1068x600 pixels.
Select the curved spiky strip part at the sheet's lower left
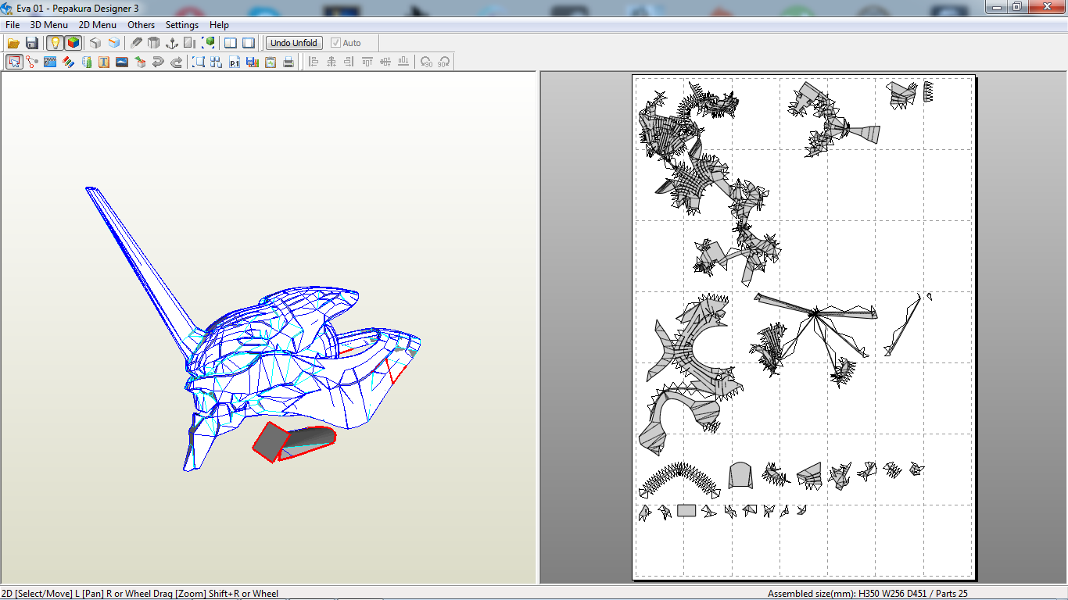tap(678, 480)
